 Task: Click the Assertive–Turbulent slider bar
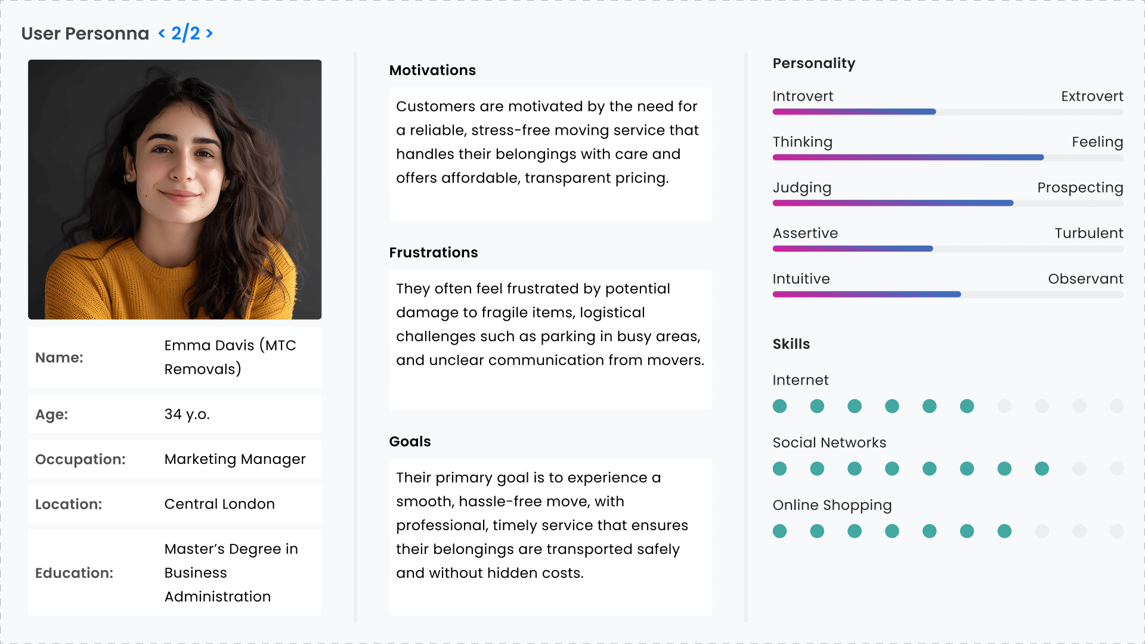tap(948, 249)
